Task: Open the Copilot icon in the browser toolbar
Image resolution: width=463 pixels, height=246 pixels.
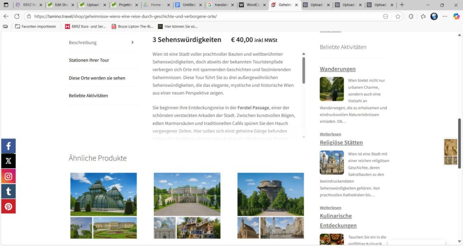Action: (456, 16)
